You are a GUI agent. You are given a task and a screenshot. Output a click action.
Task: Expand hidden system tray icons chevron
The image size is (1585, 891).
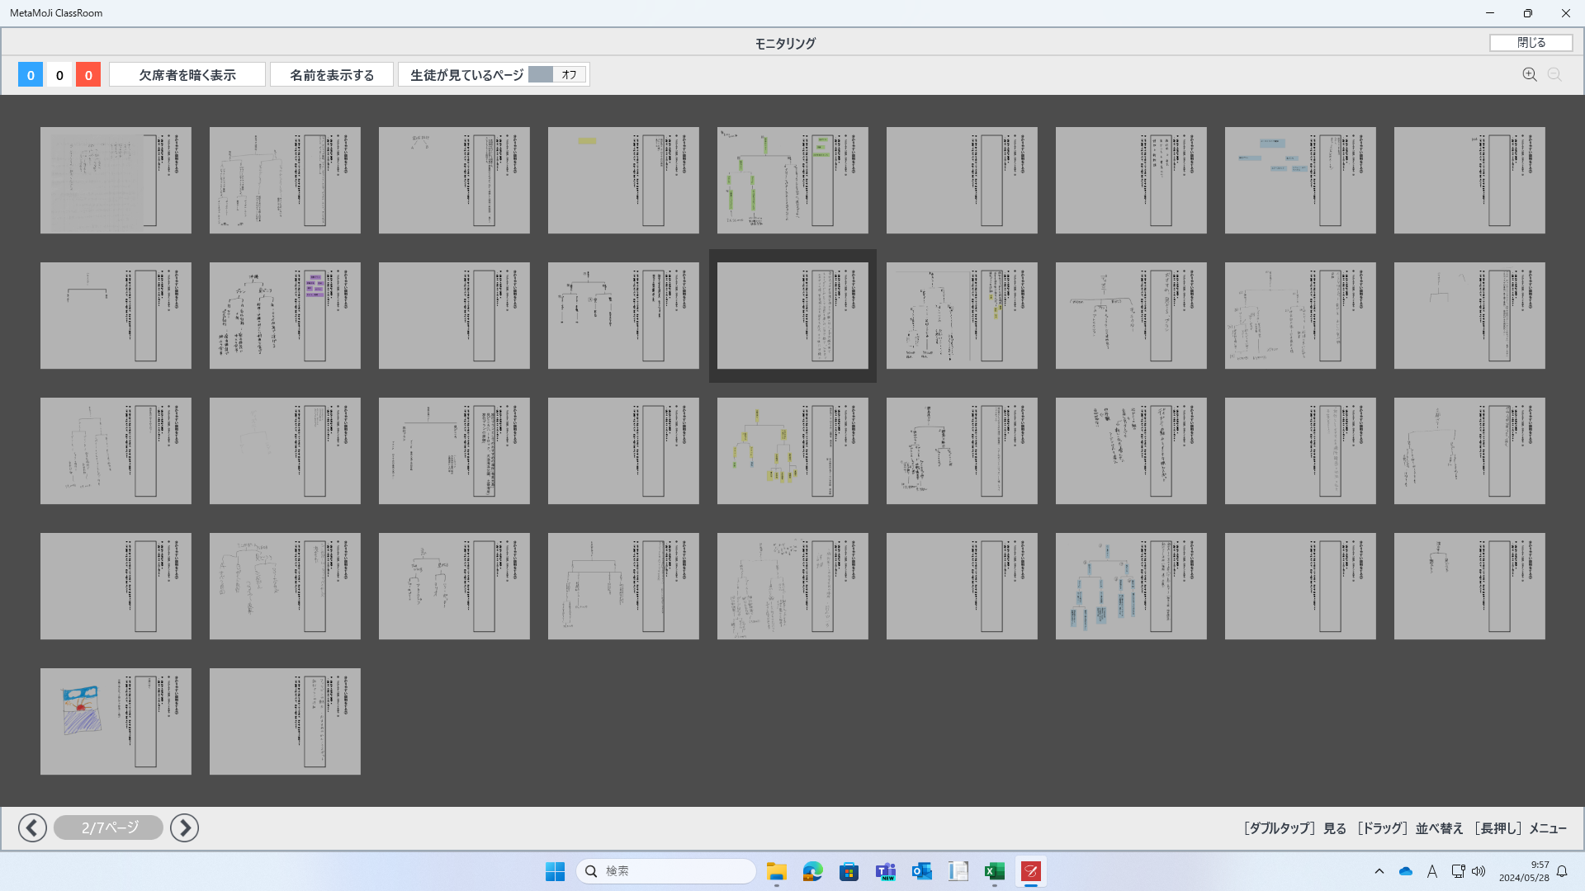[x=1379, y=871]
